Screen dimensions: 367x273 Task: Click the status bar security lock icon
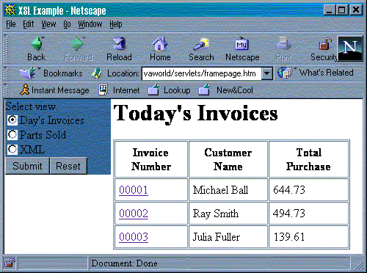point(10,263)
